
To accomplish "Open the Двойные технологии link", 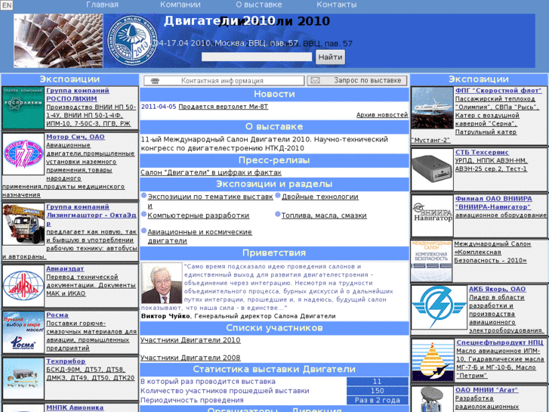I will coord(320,197).
